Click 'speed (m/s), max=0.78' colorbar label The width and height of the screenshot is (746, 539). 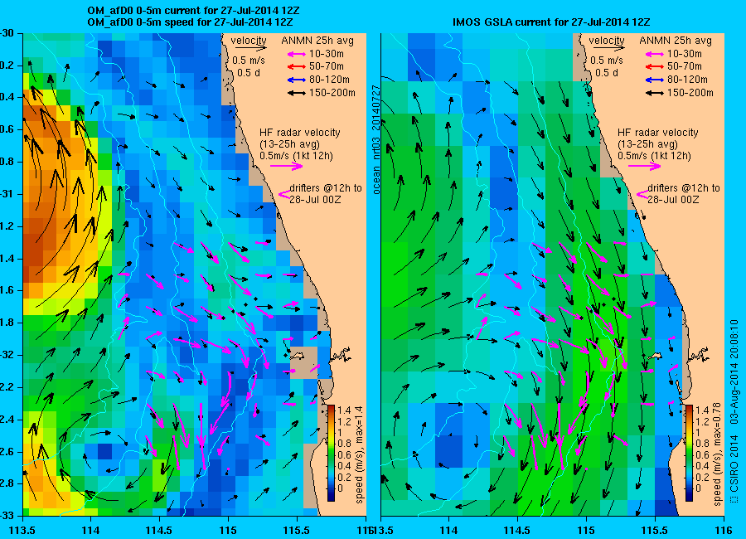pos(718,454)
